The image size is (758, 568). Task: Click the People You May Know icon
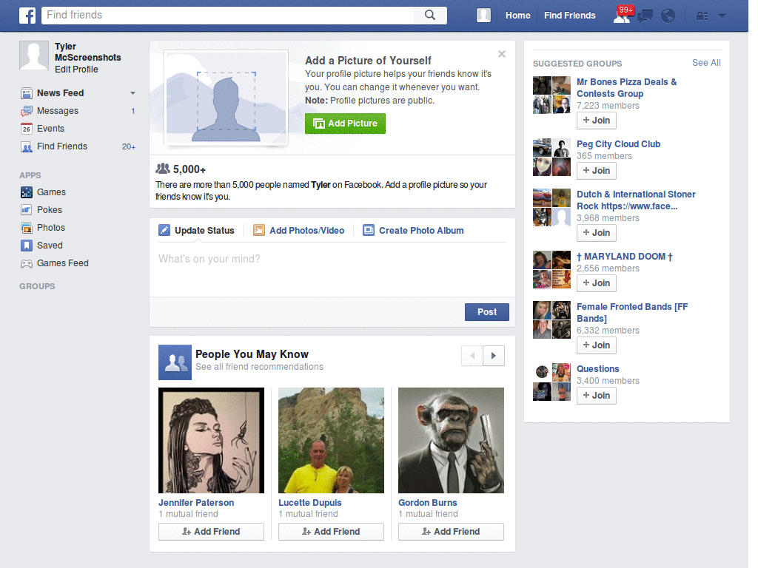point(175,362)
